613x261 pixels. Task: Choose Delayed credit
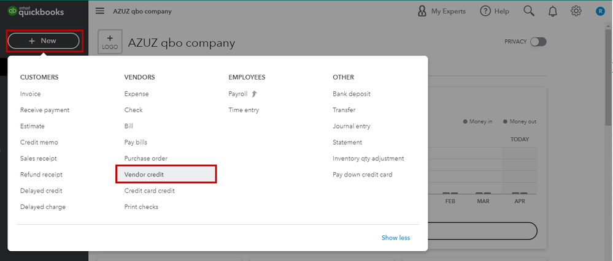click(x=41, y=191)
